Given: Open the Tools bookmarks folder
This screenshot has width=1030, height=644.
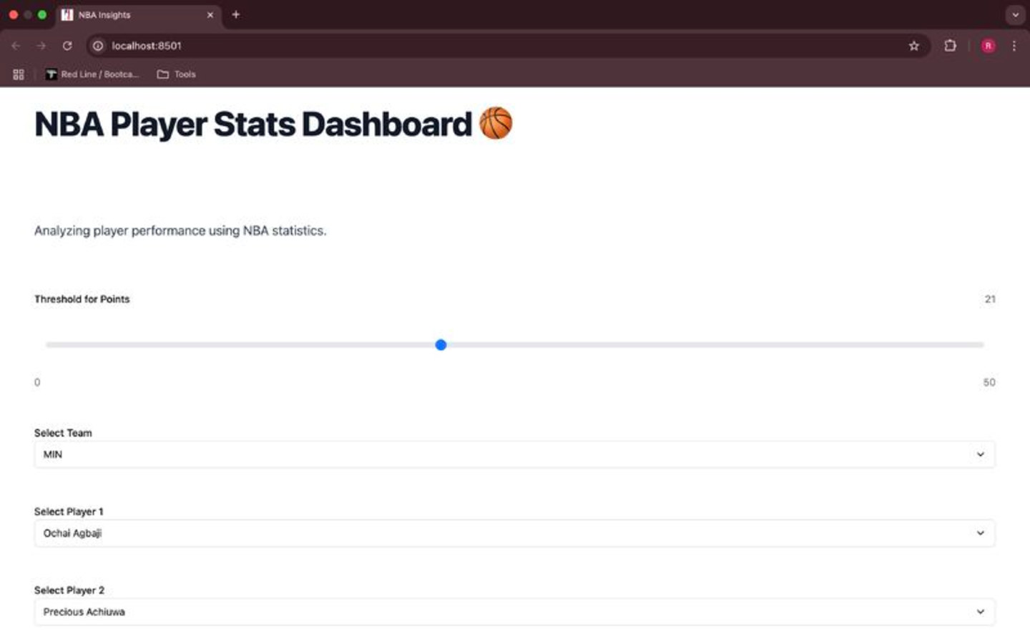Looking at the screenshot, I should point(177,74).
